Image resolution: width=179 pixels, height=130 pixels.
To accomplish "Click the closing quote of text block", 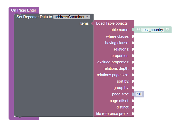I will pyautogui.click(x=167, y=29).
